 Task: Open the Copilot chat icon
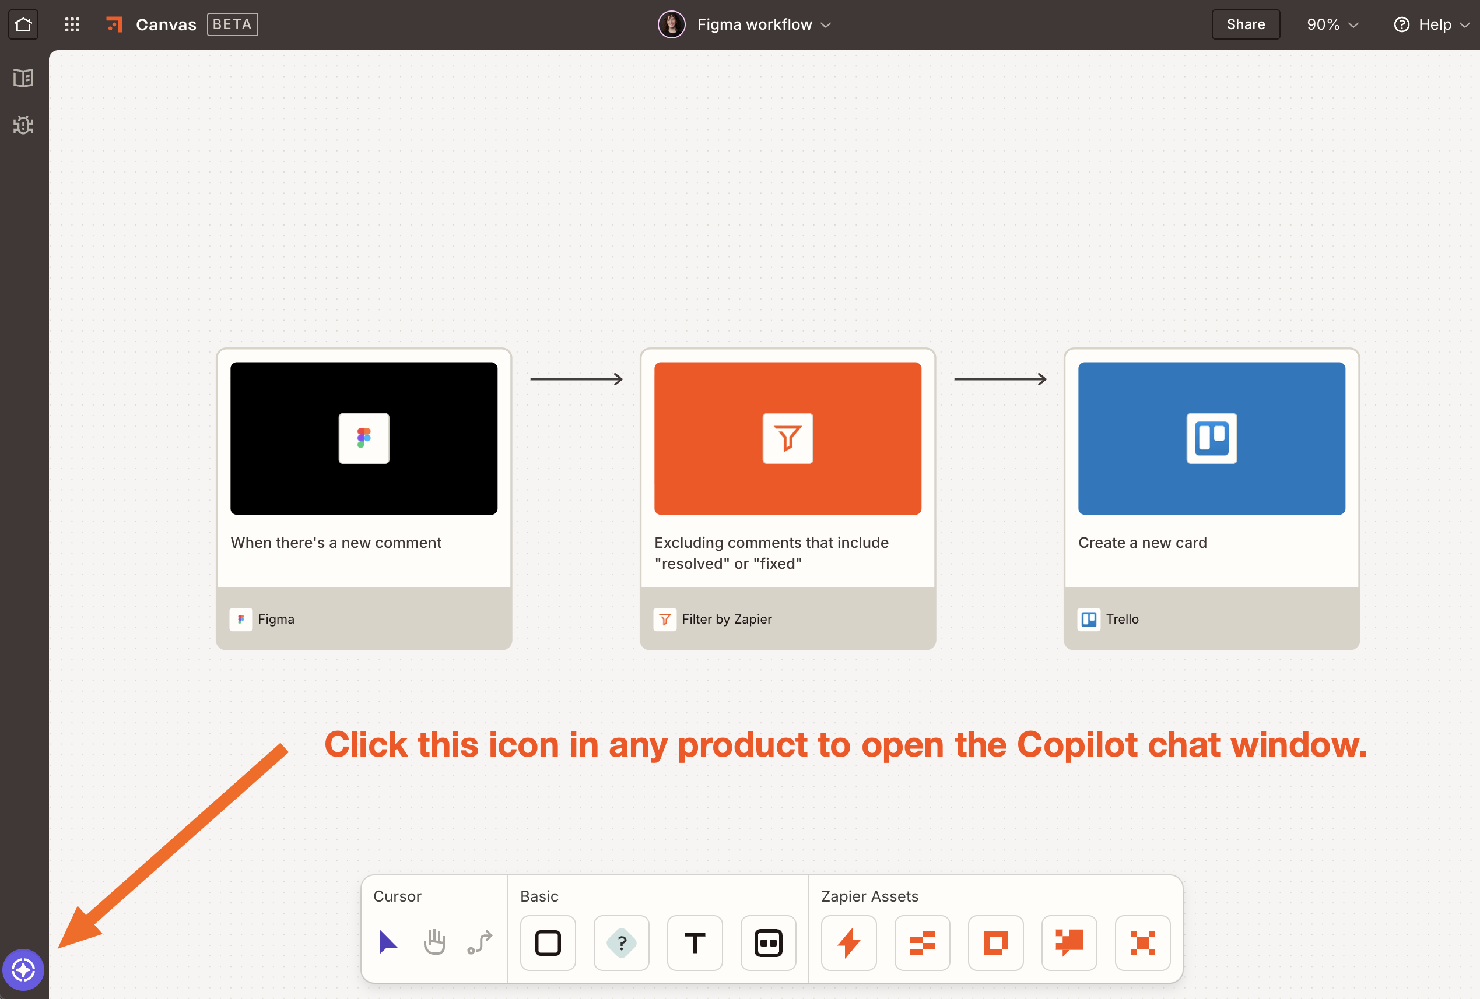pos(23,970)
